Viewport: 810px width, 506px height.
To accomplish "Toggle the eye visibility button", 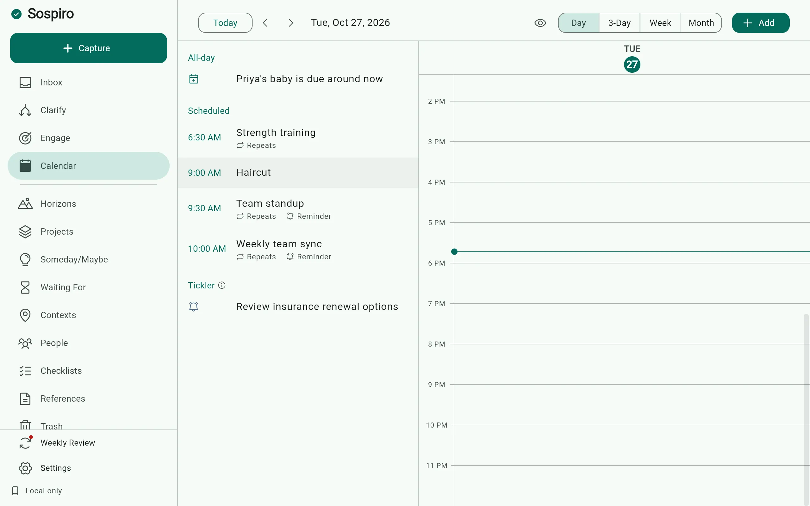I will 540,23.
